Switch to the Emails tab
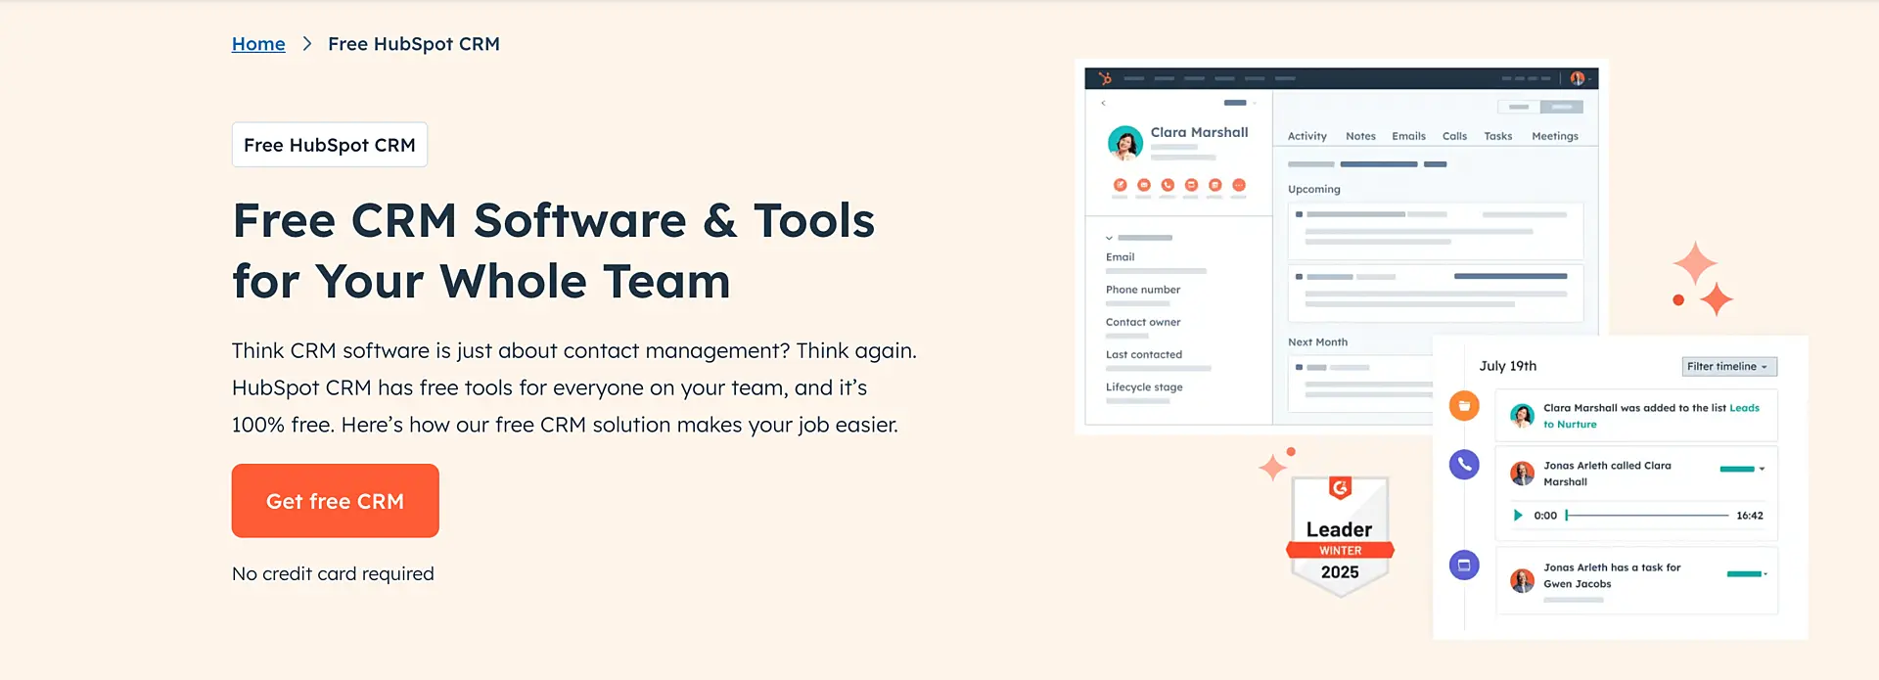1879x680 pixels. [1408, 136]
